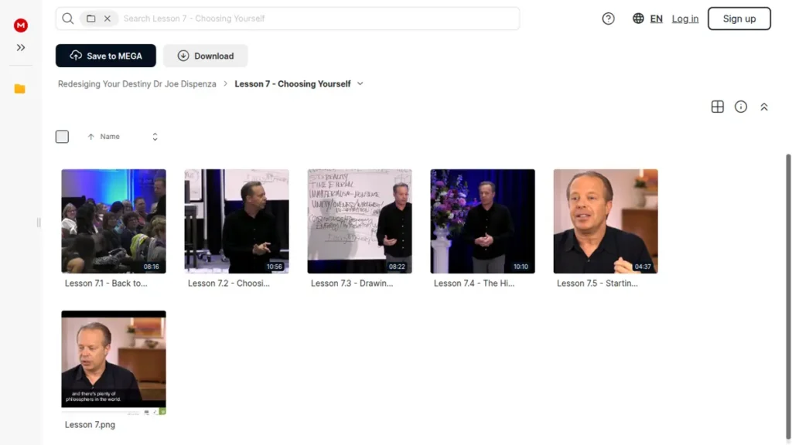The image size is (792, 445).
Task: Click the 10:10 duration badge
Action: (521, 267)
